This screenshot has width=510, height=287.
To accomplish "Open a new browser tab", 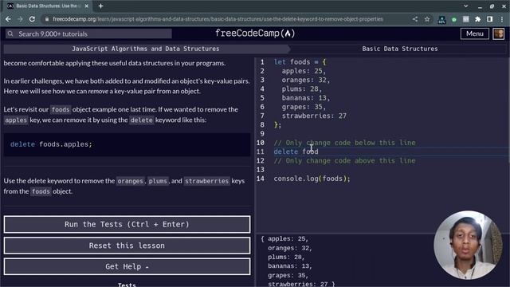I will (101, 6).
